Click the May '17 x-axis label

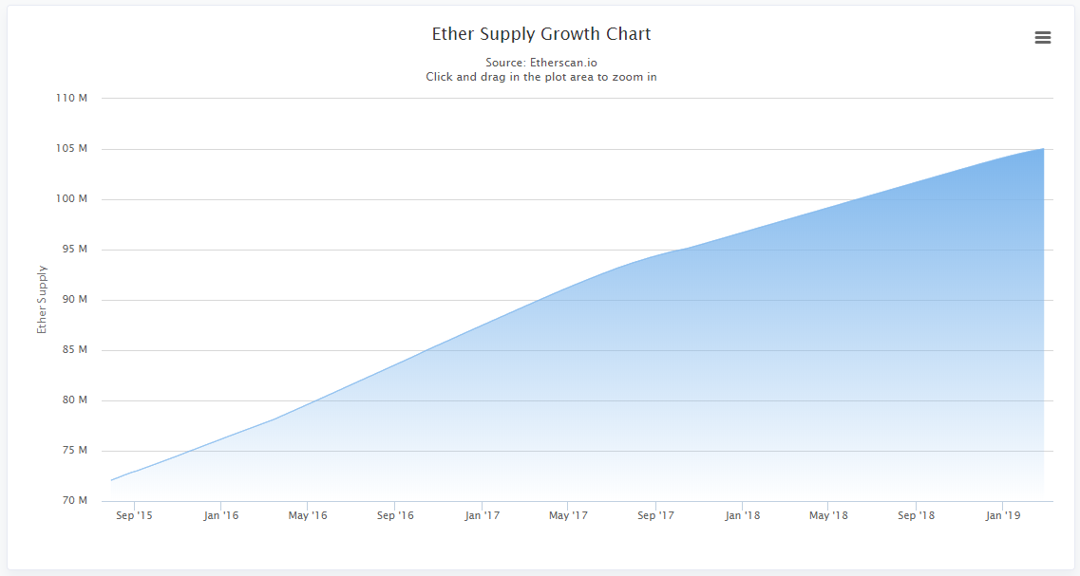pos(568,515)
